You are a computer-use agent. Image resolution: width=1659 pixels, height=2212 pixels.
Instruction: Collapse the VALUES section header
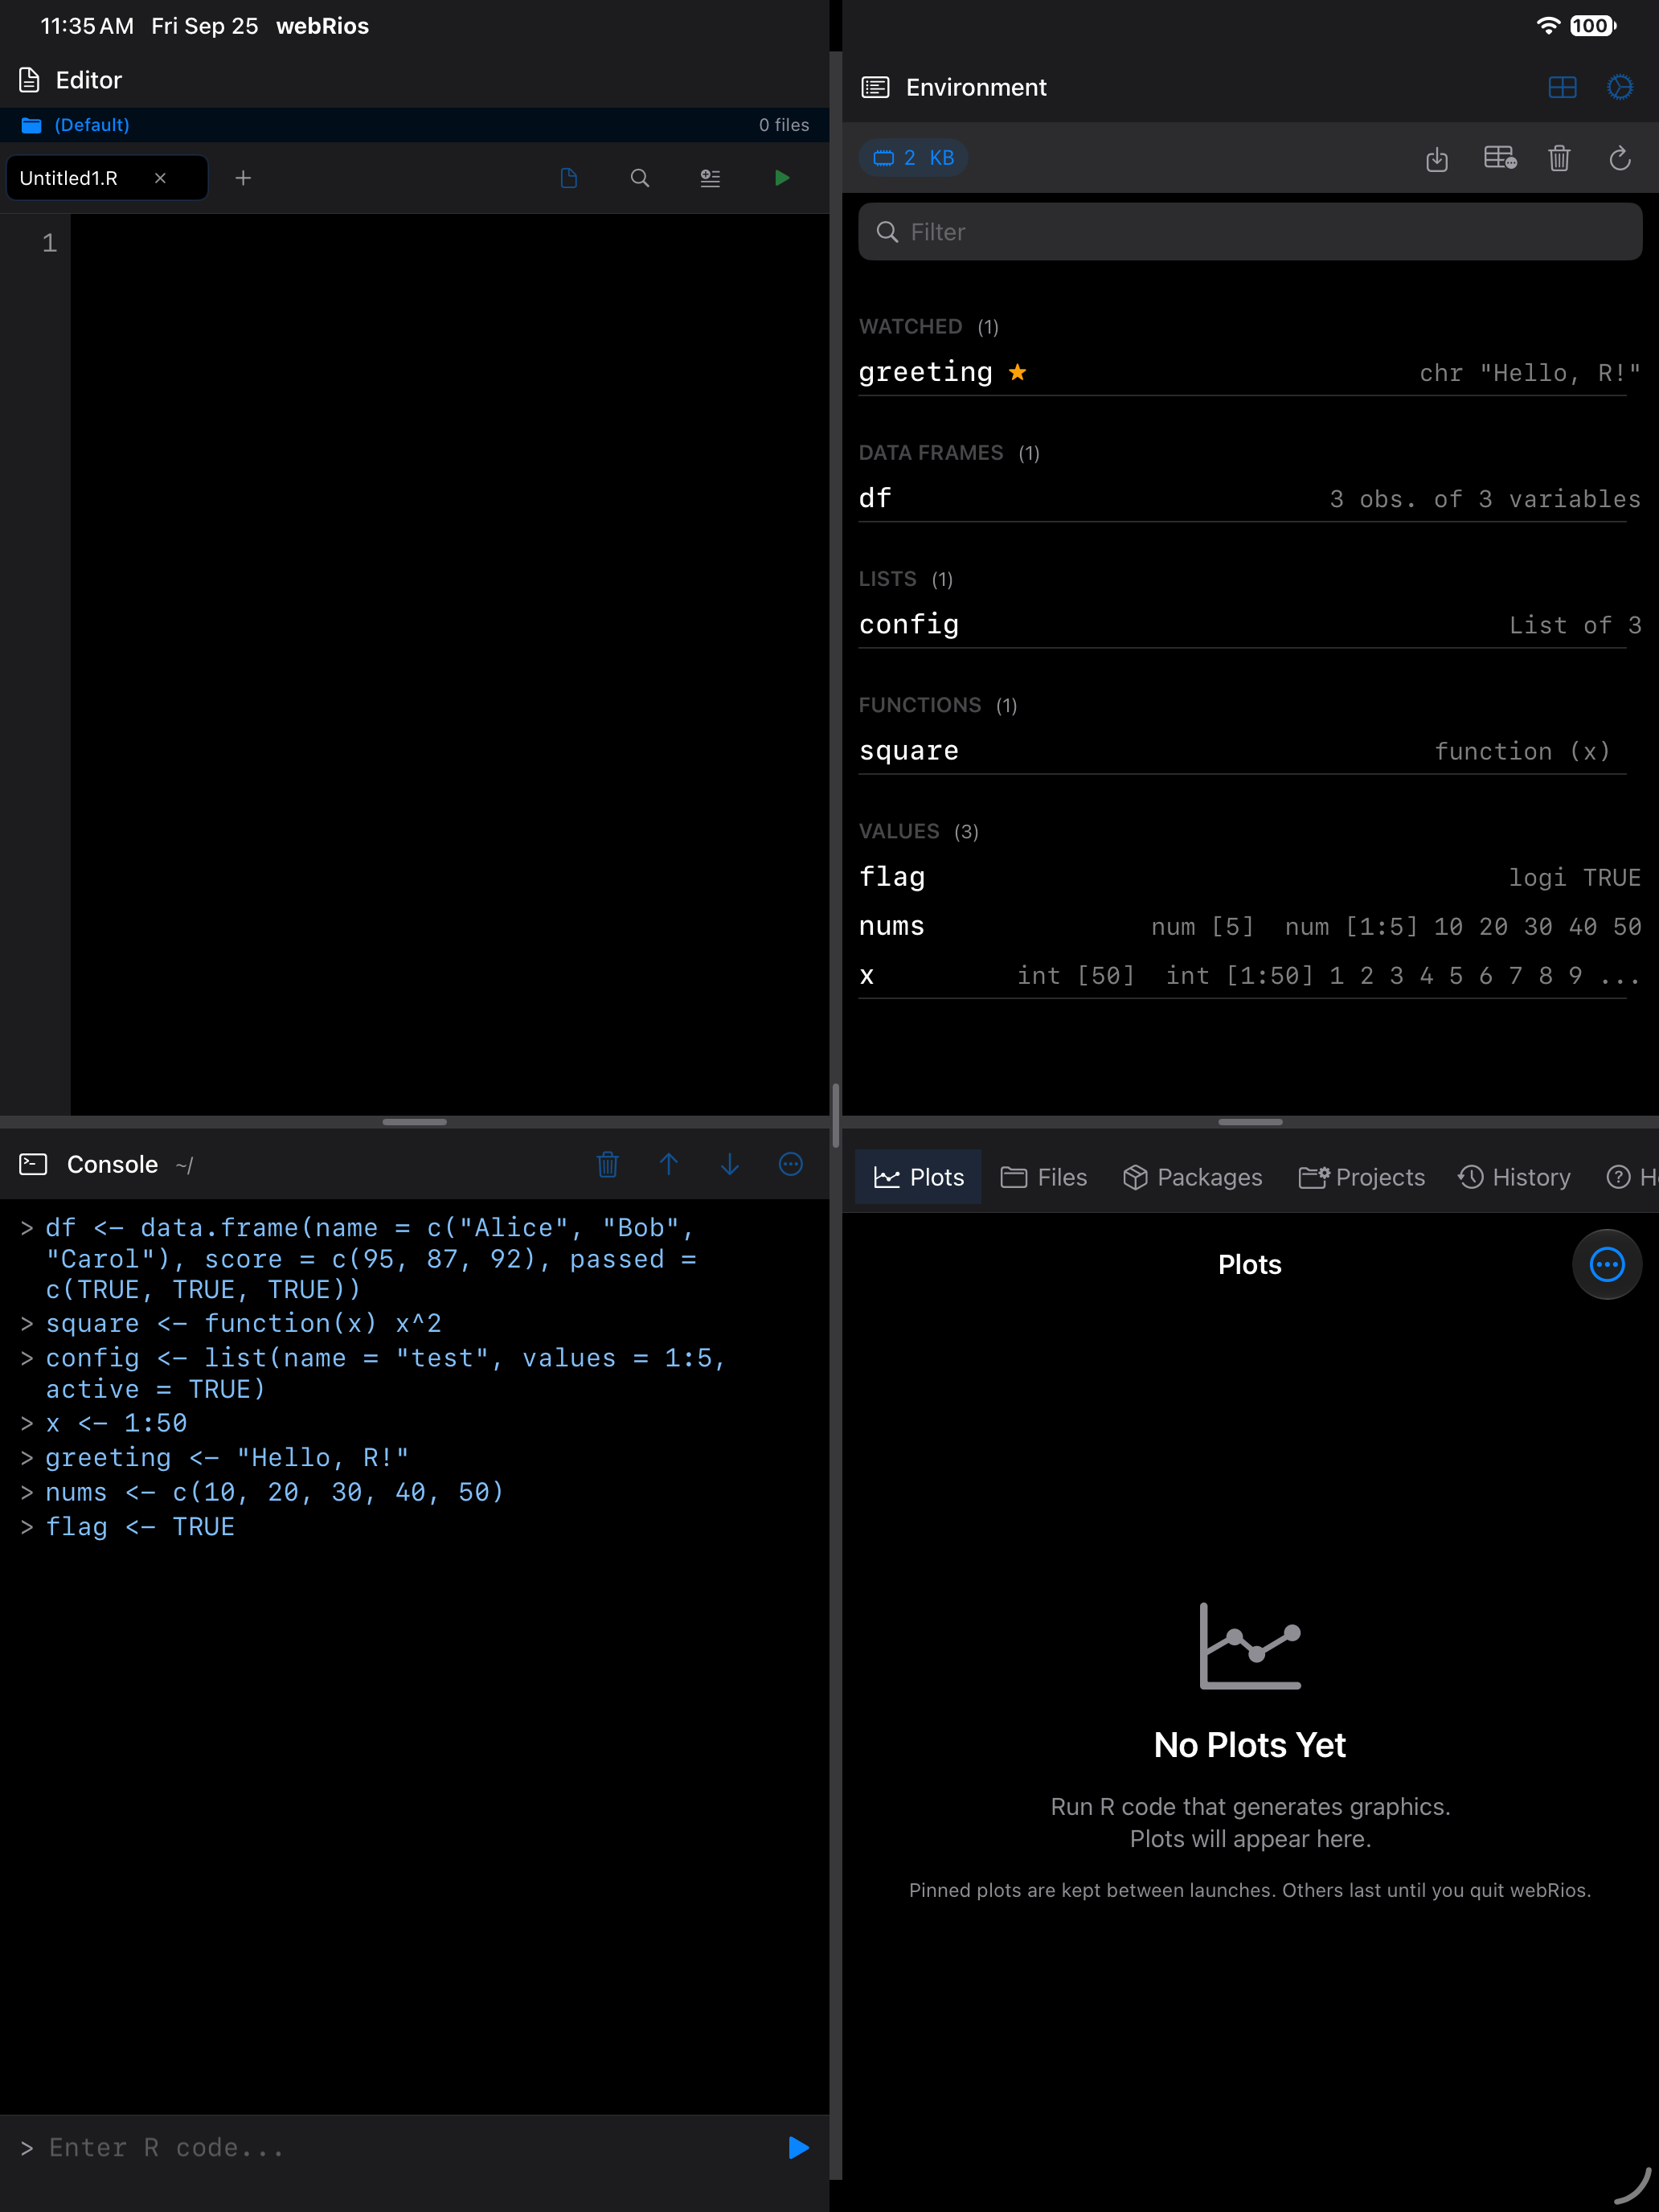[918, 831]
